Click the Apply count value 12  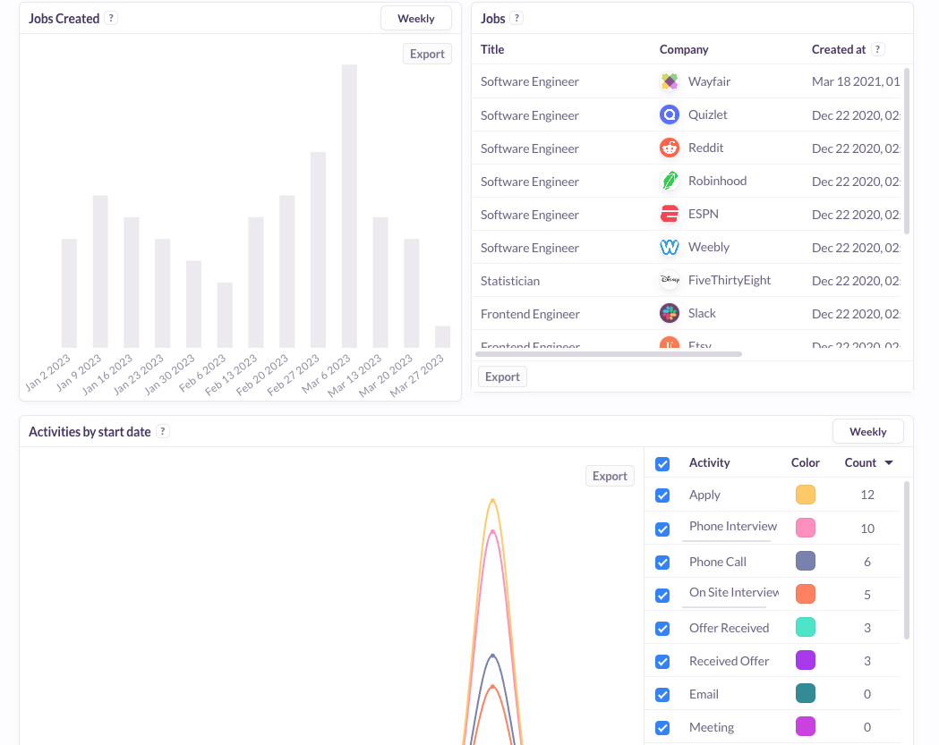867,495
